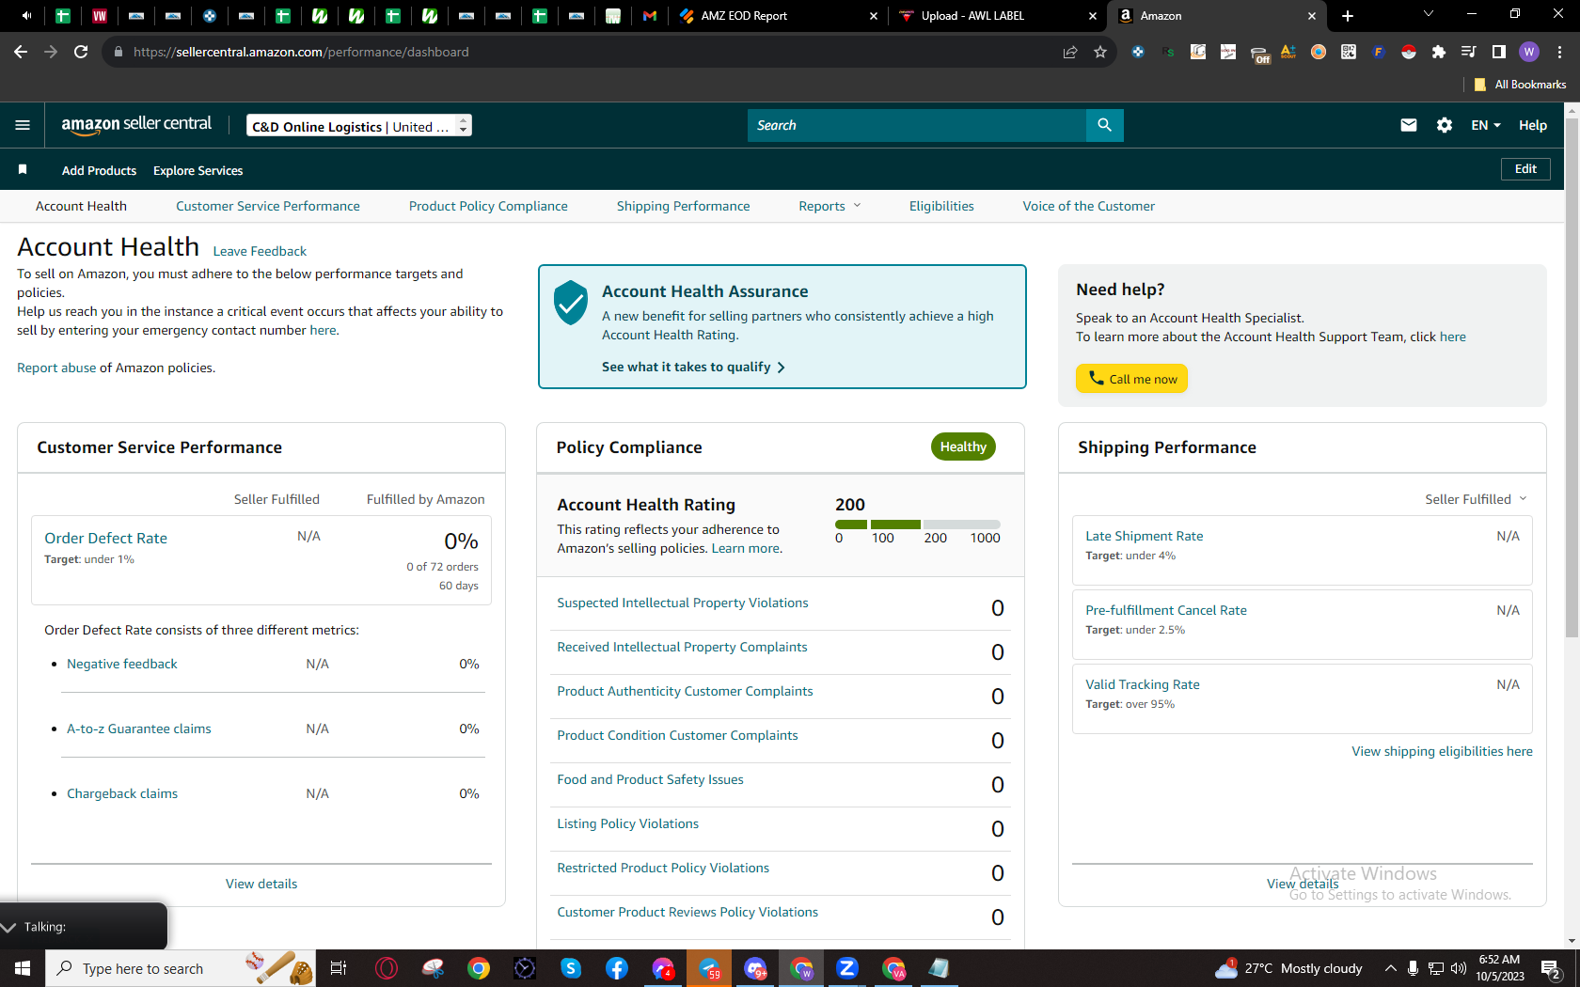Go back using the browser back arrow
This screenshot has height=987, width=1580.
[x=21, y=52]
